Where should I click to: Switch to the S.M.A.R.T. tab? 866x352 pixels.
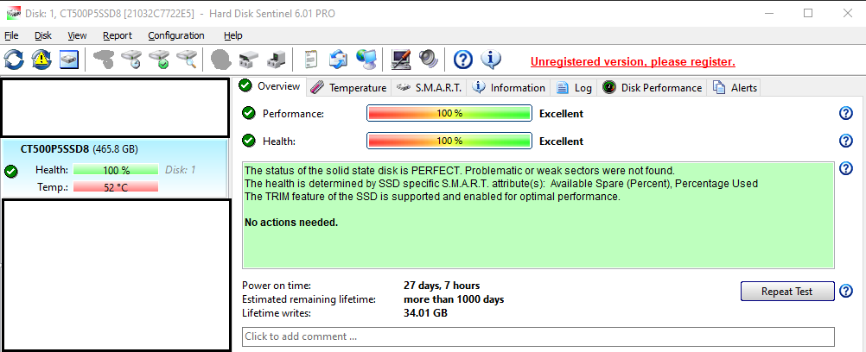coord(430,87)
